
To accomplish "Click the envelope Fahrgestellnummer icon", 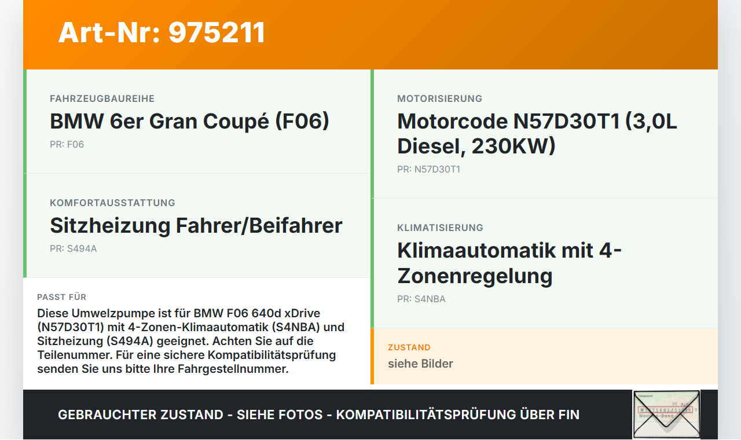I will 666,415.
